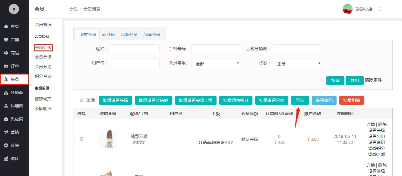
Task: Click the home icon in sidebar
Action: point(6,26)
